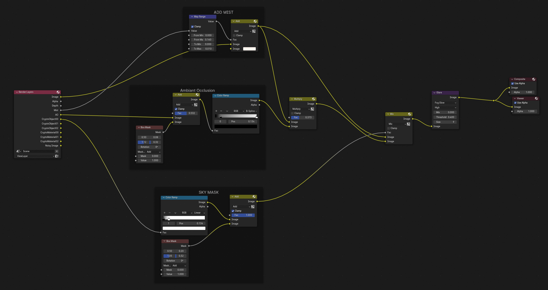Toggle preview icon on Multiply node
548x290 pixels.
pos(313,99)
